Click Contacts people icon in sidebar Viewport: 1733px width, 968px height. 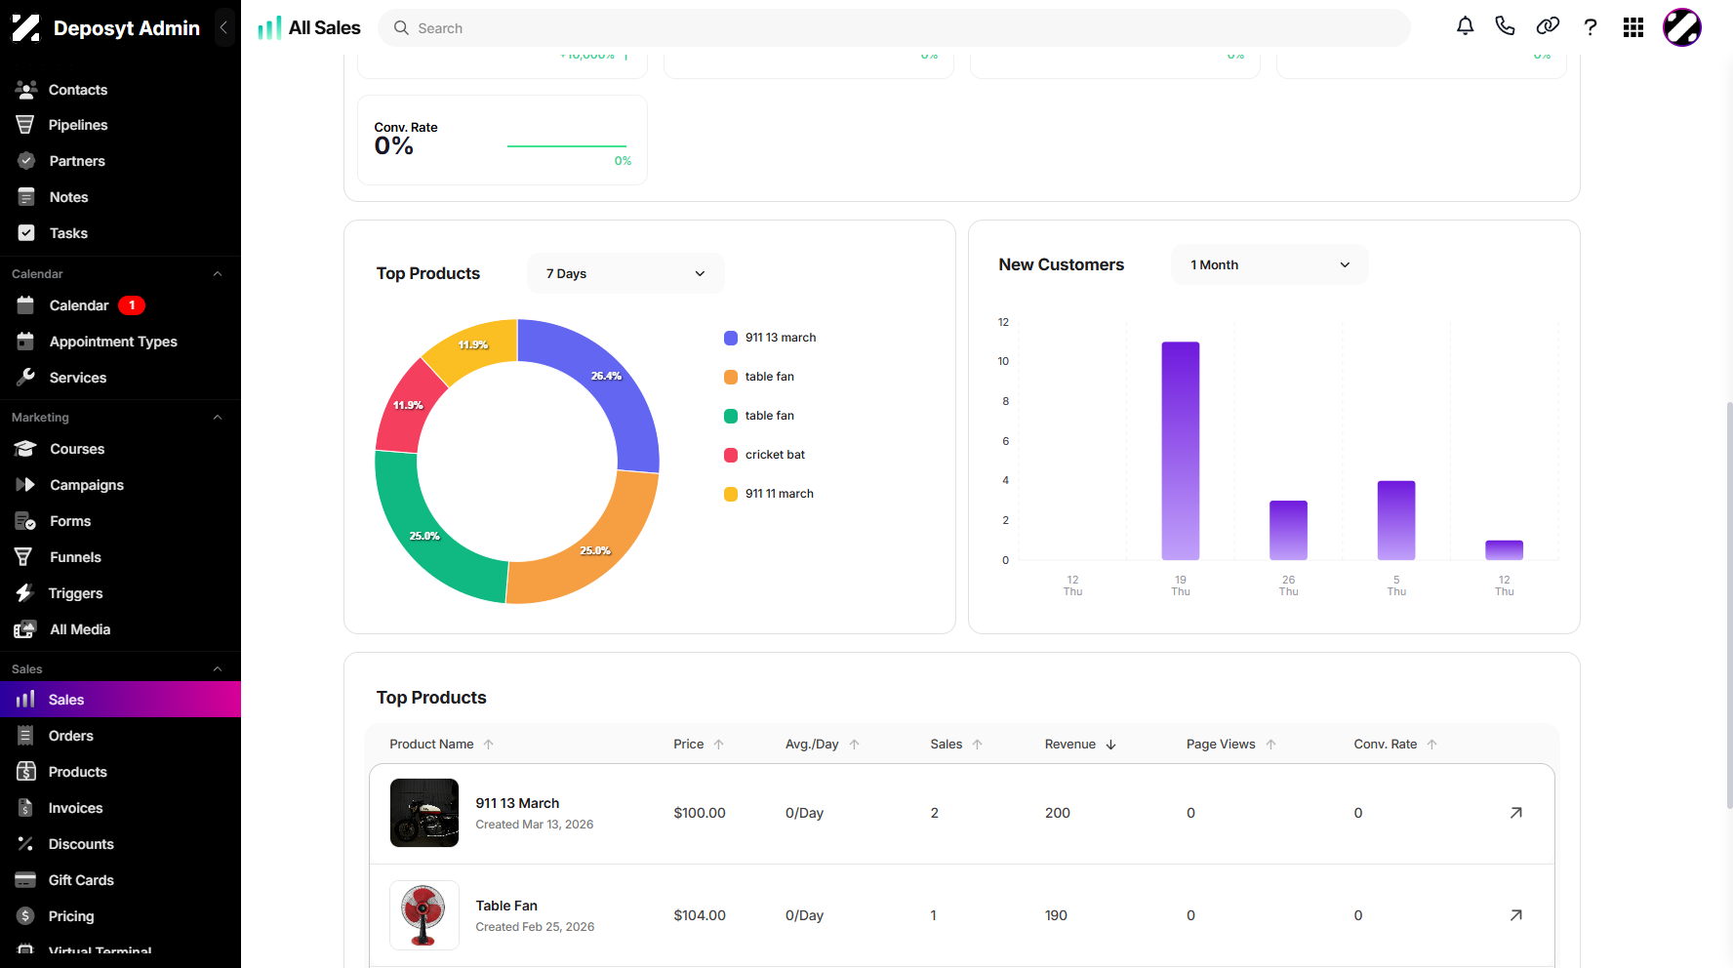tap(26, 89)
